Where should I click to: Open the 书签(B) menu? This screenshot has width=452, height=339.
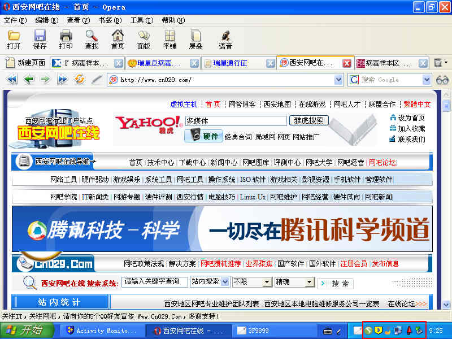[110, 20]
